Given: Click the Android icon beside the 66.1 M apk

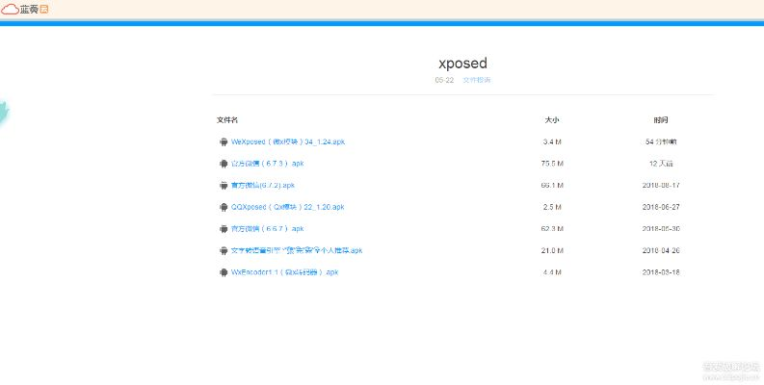Looking at the screenshot, I should pyautogui.click(x=224, y=186).
